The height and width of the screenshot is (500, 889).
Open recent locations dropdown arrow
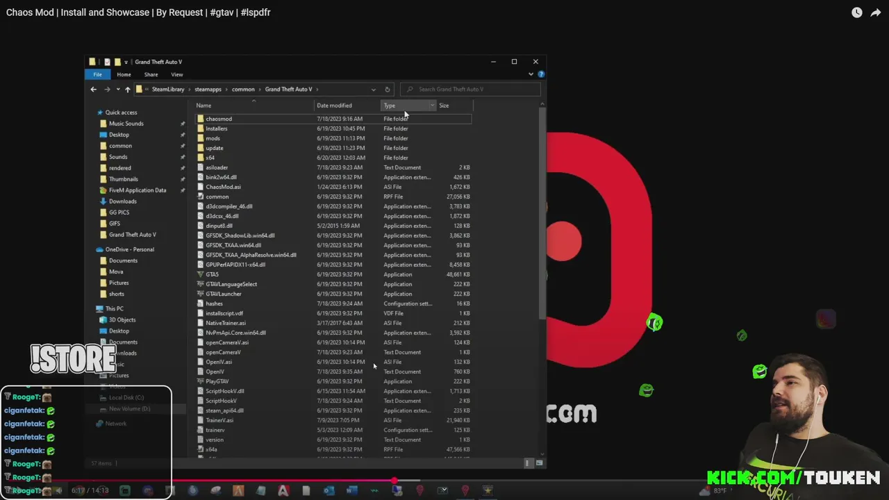[118, 89]
